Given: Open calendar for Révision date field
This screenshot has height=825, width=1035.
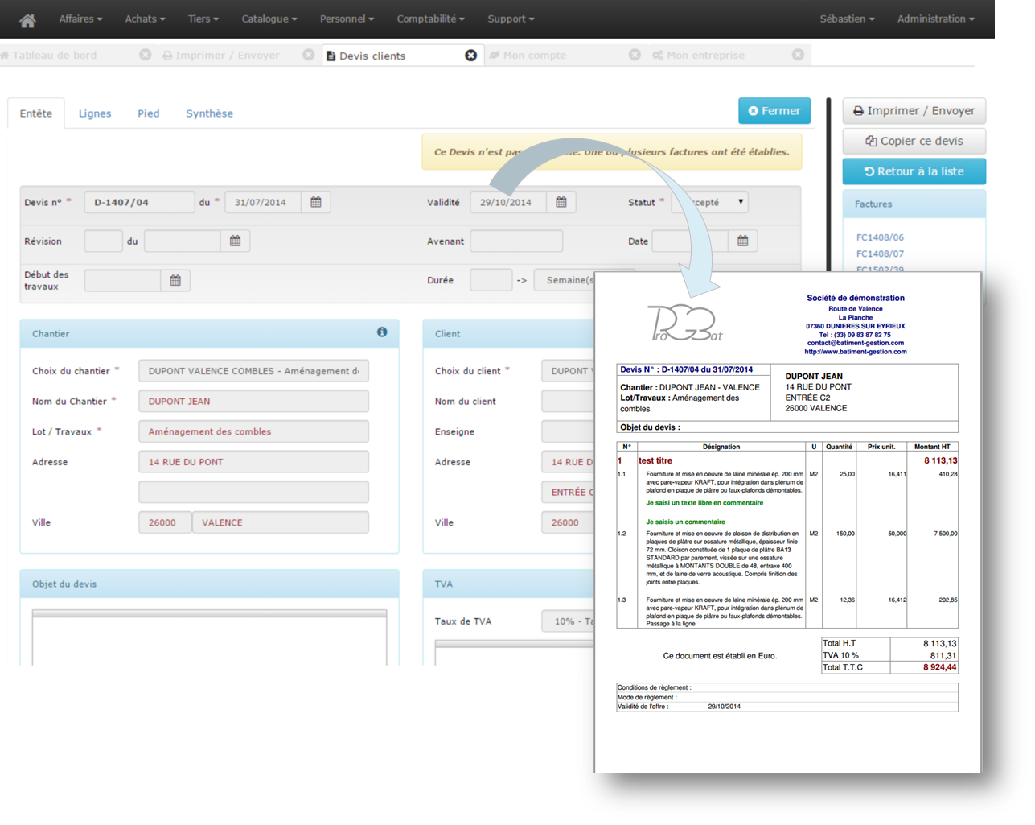Looking at the screenshot, I should (x=235, y=241).
